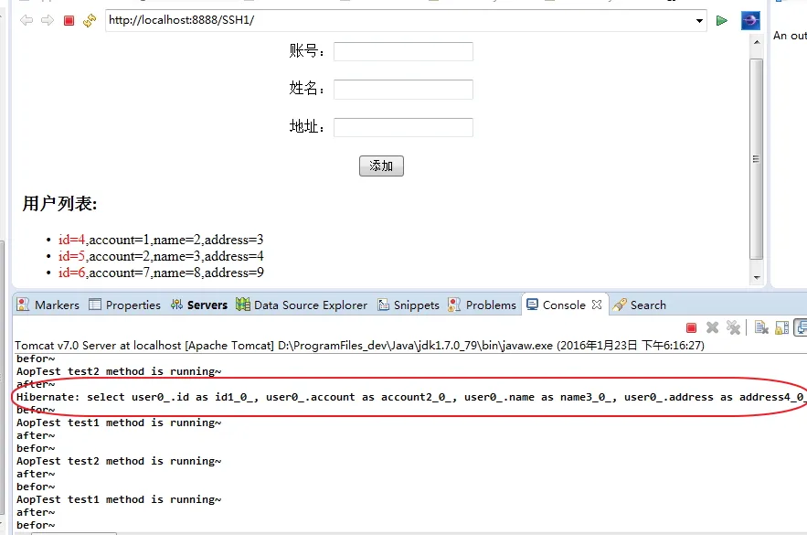
Task: Click the Data Source Explorer icon
Action: (x=243, y=305)
